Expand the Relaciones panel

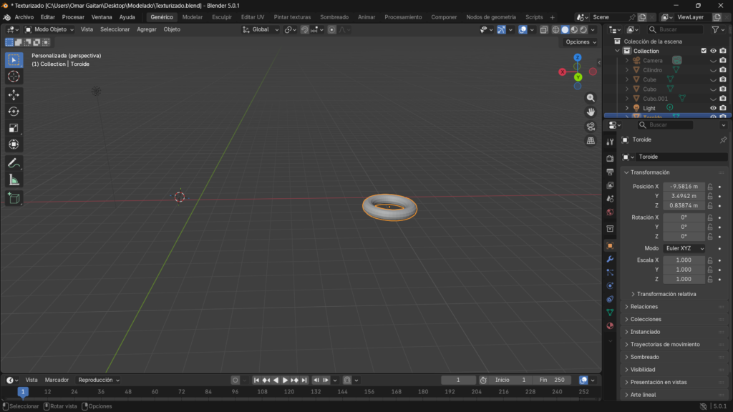coord(644,307)
